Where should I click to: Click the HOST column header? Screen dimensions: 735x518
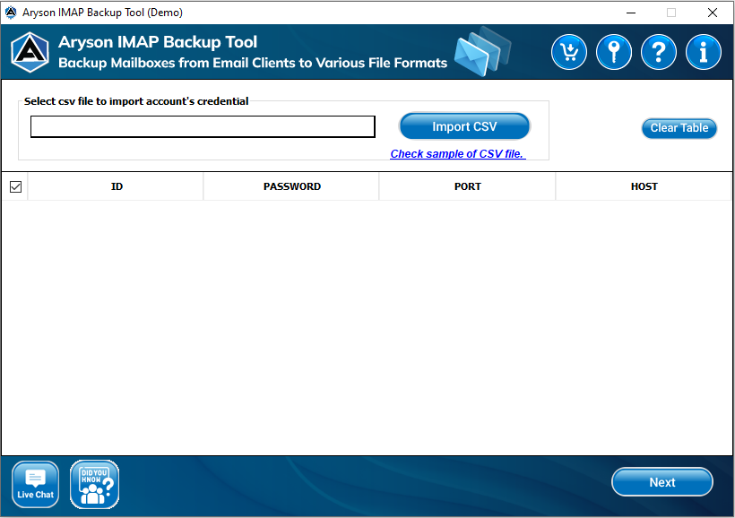[x=644, y=186]
